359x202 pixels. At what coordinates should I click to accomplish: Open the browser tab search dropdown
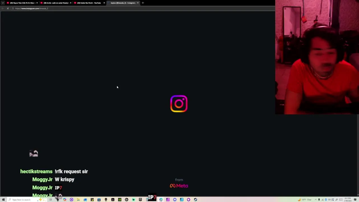click(x=3, y=3)
